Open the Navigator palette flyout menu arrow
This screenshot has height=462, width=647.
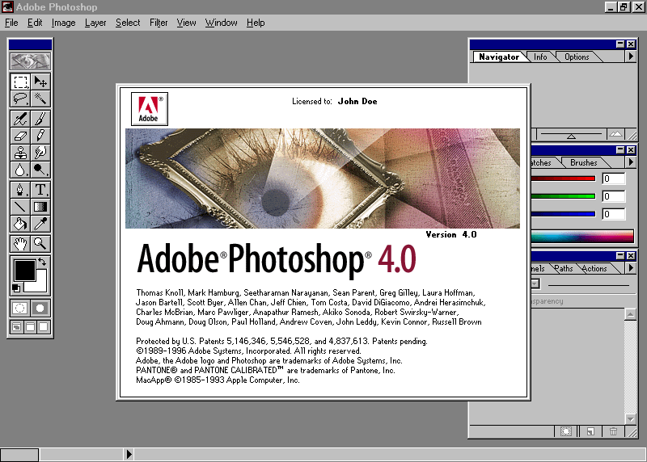(631, 57)
